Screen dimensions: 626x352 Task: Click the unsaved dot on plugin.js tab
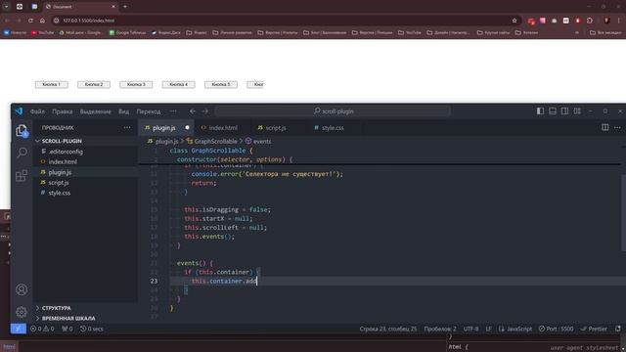tap(187, 128)
